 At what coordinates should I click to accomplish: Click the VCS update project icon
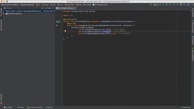click(x=174, y=5)
